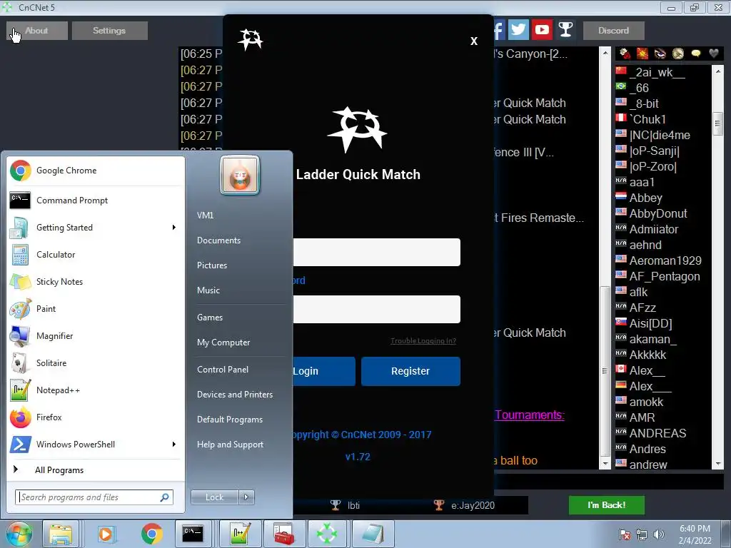Launch Paint from the Start menu
The image size is (731, 548).
pyautogui.click(x=96, y=308)
